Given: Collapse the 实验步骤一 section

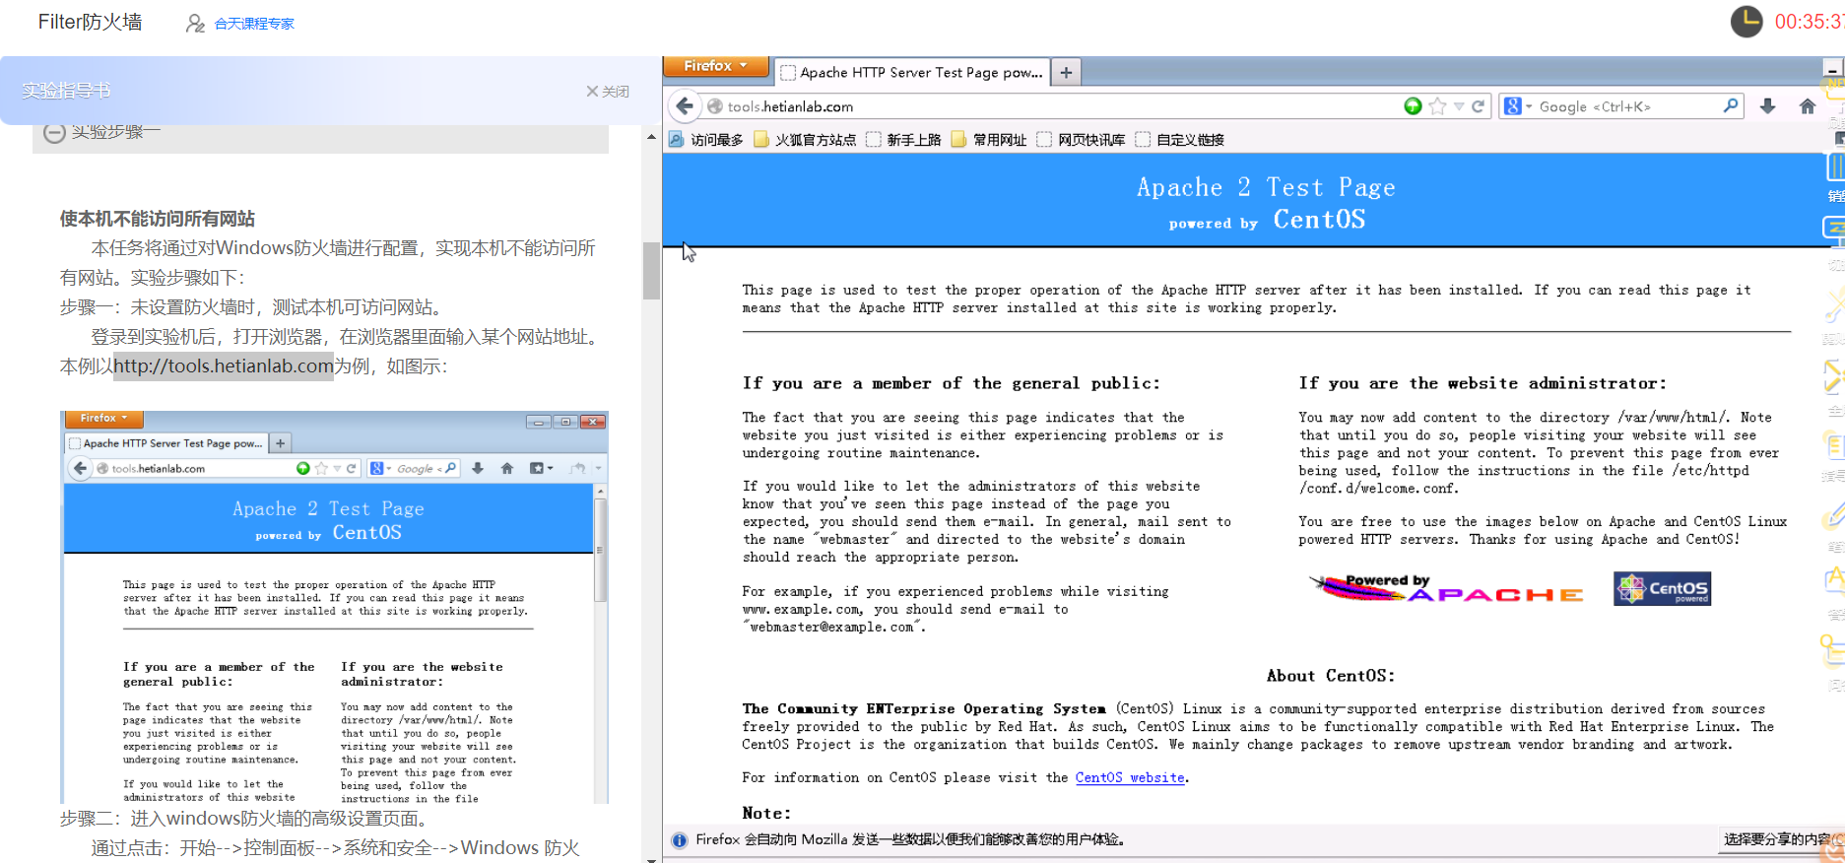Looking at the screenshot, I should (x=55, y=132).
